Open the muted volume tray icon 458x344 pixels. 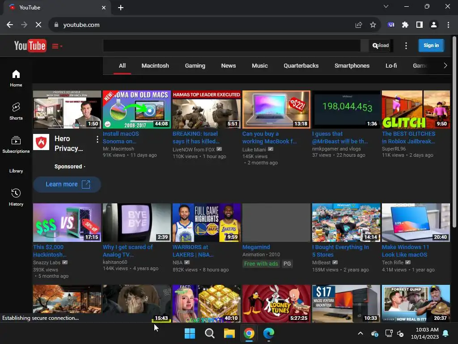pos(400,333)
